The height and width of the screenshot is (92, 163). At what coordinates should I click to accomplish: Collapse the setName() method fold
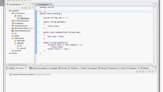tap(39, 32)
